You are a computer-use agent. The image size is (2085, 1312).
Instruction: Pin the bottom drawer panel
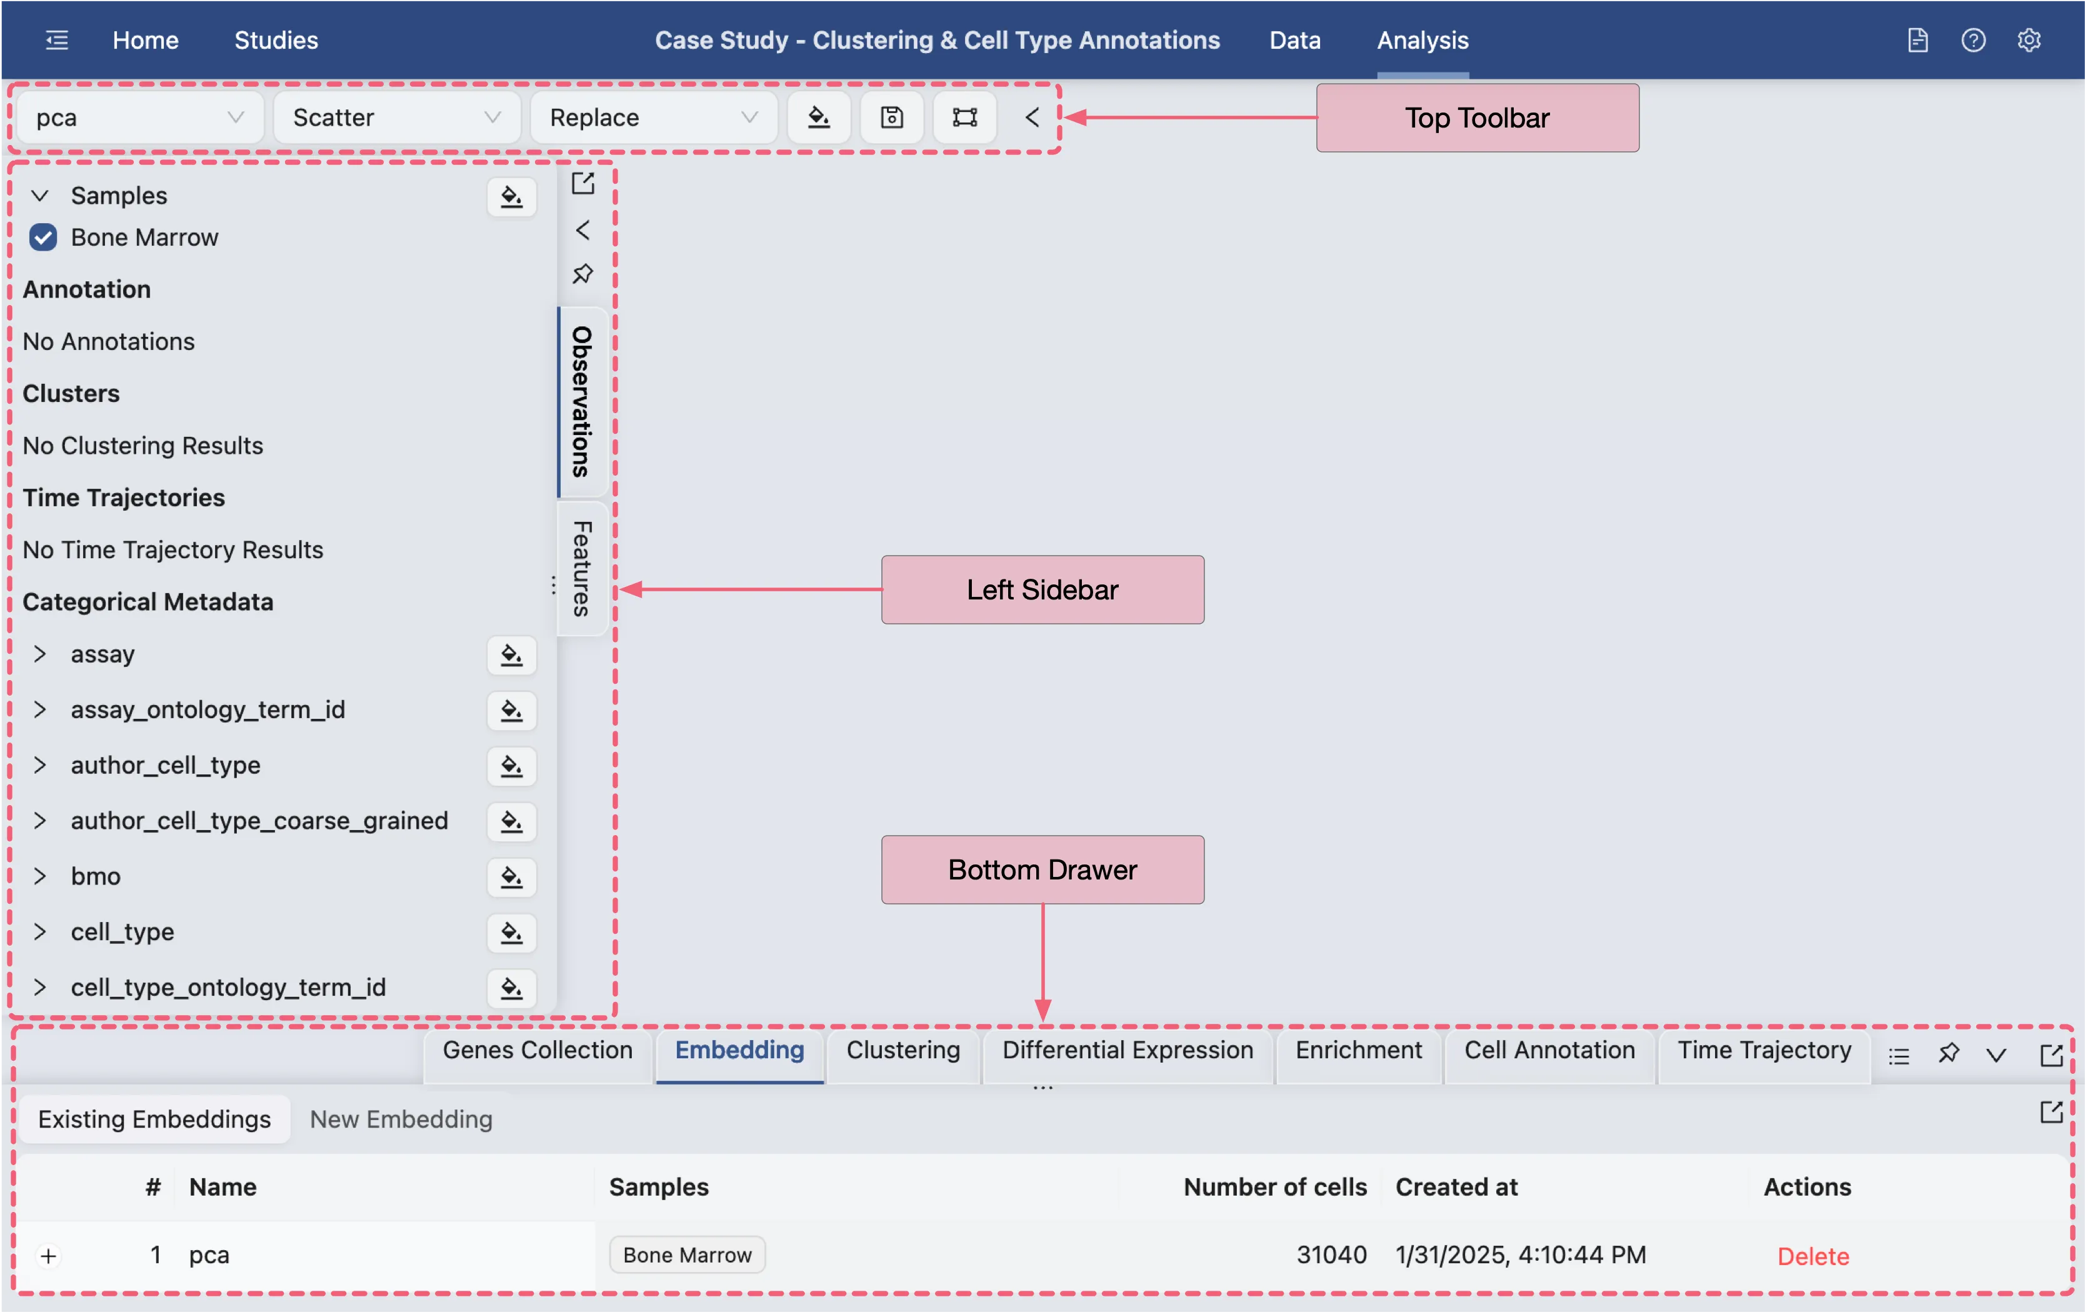(x=1949, y=1054)
